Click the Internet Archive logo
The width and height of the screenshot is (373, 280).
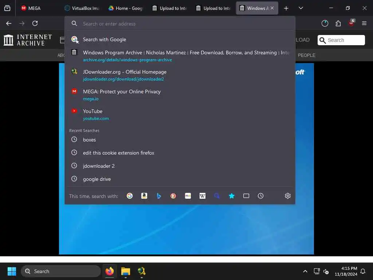click(x=28, y=40)
